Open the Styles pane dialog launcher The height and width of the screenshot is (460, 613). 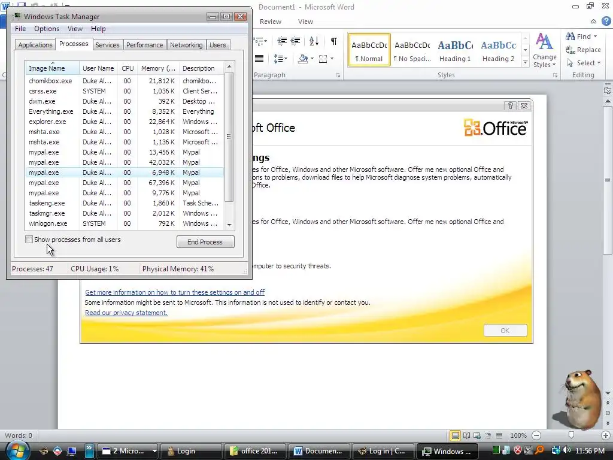click(555, 75)
